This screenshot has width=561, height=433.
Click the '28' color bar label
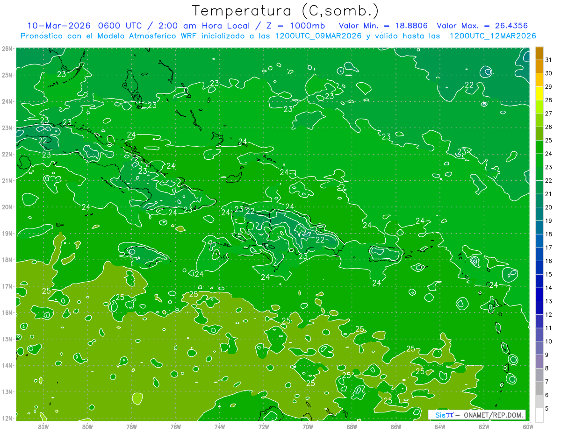(549, 100)
